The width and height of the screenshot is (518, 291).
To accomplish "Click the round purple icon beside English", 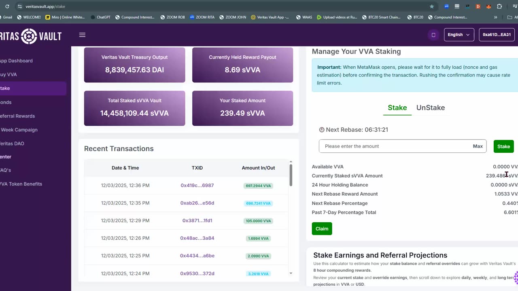I will pos(433,35).
